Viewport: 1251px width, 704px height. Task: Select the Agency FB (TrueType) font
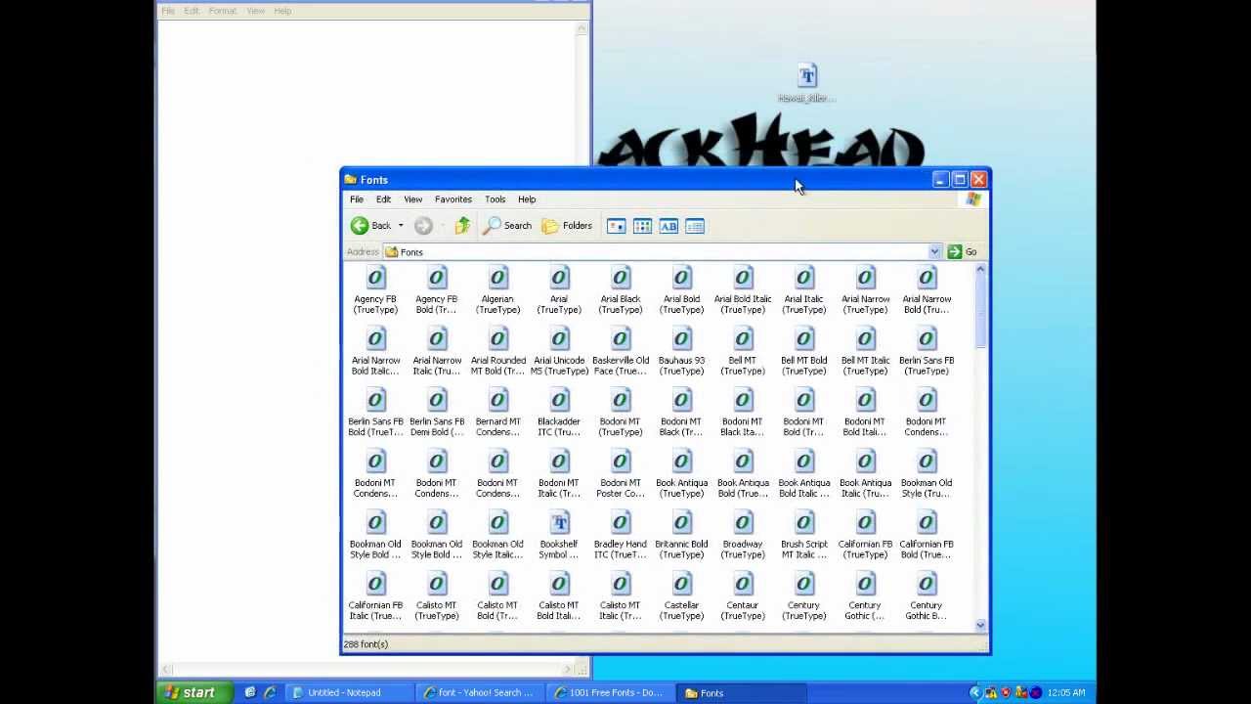375,290
